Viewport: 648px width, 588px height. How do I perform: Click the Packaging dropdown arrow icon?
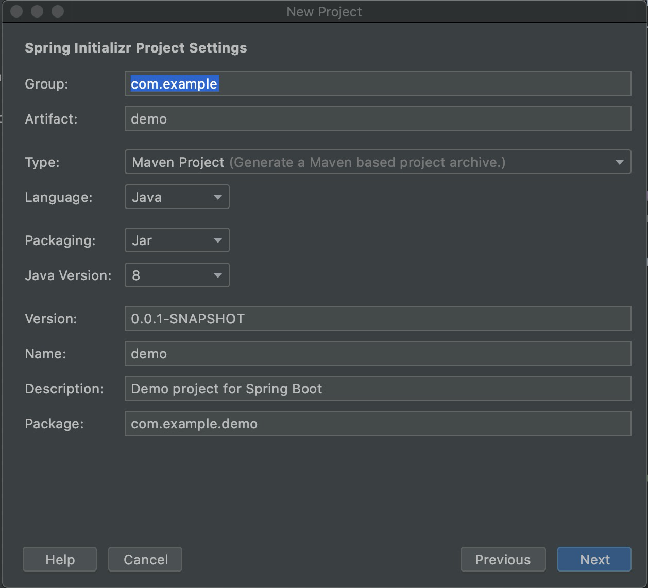click(217, 240)
